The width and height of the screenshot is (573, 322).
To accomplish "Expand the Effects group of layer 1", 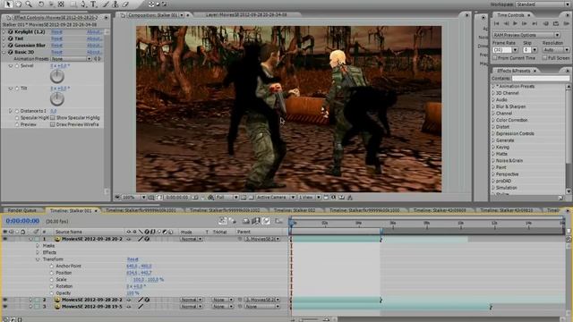I will [x=38, y=252].
